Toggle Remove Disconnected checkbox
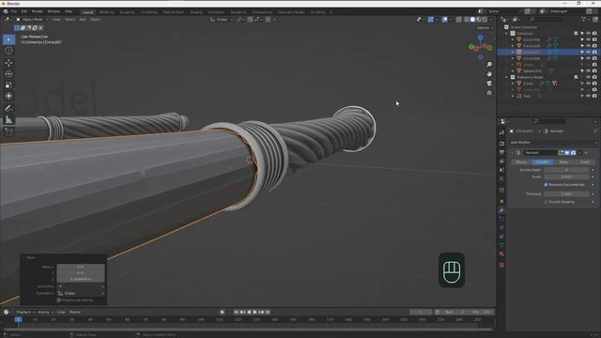This screenshot has height=338, width=601. coord(546,185)
